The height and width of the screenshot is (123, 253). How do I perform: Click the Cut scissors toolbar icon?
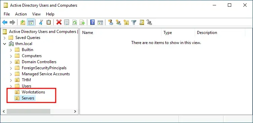[x=41, y=22]
